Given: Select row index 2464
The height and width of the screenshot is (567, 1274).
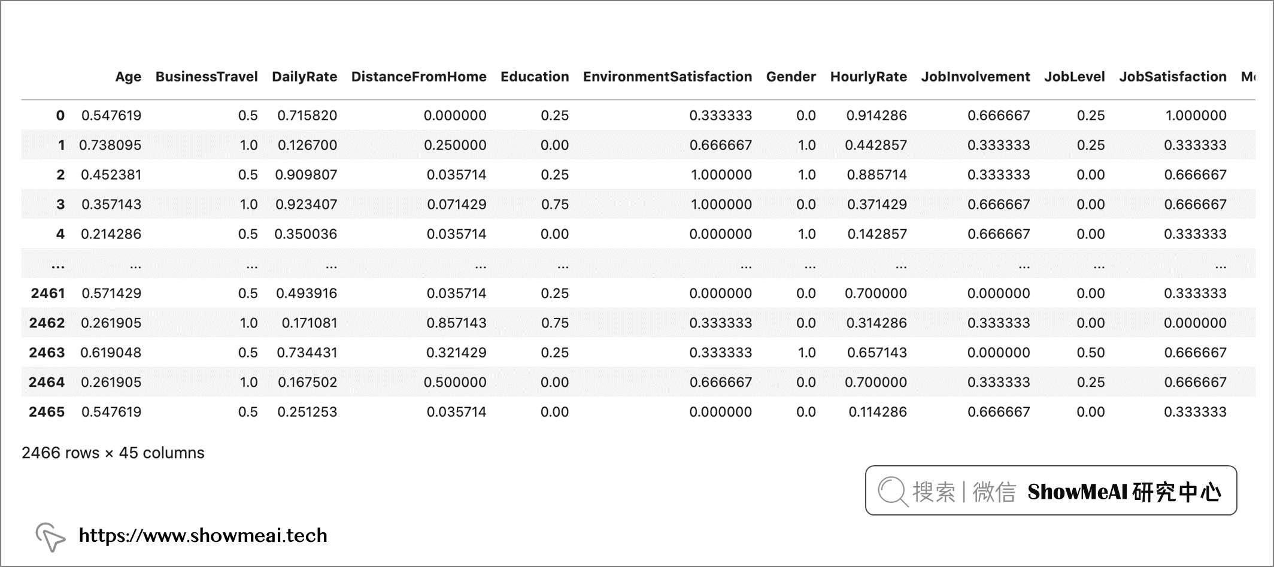Looking at the screenshot, I should pos(47,382).
